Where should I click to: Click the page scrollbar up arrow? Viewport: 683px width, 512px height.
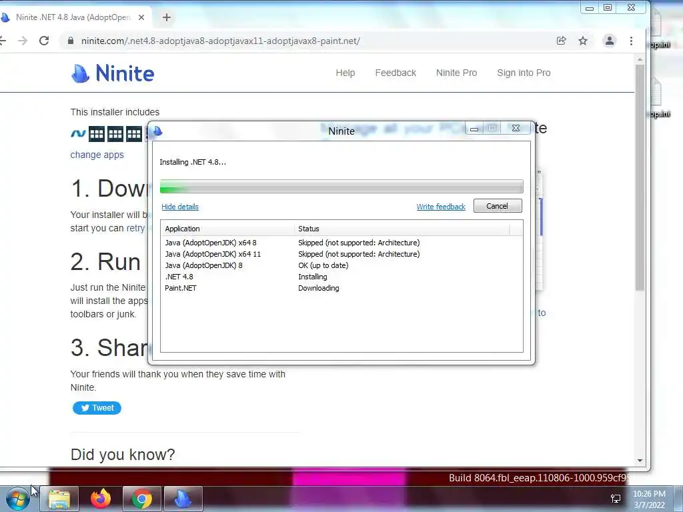640,59
